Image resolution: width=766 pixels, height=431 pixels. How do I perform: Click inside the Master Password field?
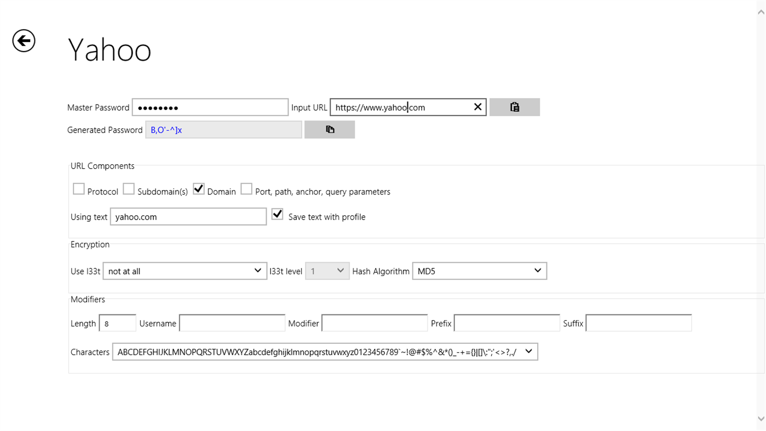tap(210, 107)
